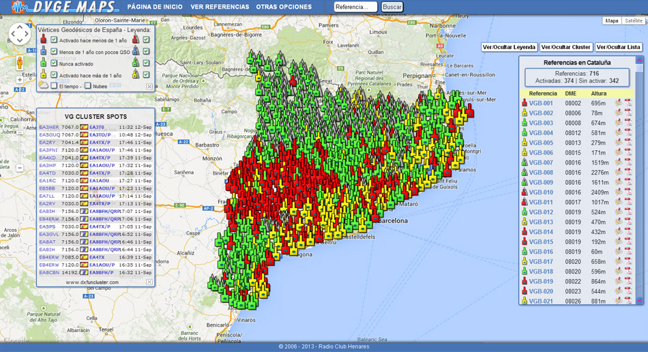Image resolution: width=648 pixels, height=352 pixels.
Task: Click the Buscar button
Action: pyautogui.click(x=392, y=7)
